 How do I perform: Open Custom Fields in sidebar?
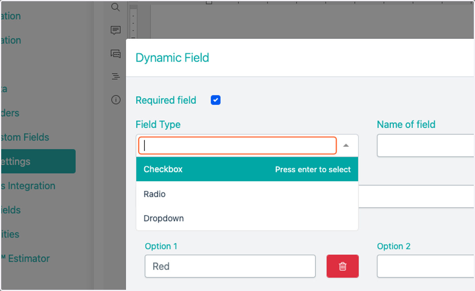(25, 137)
